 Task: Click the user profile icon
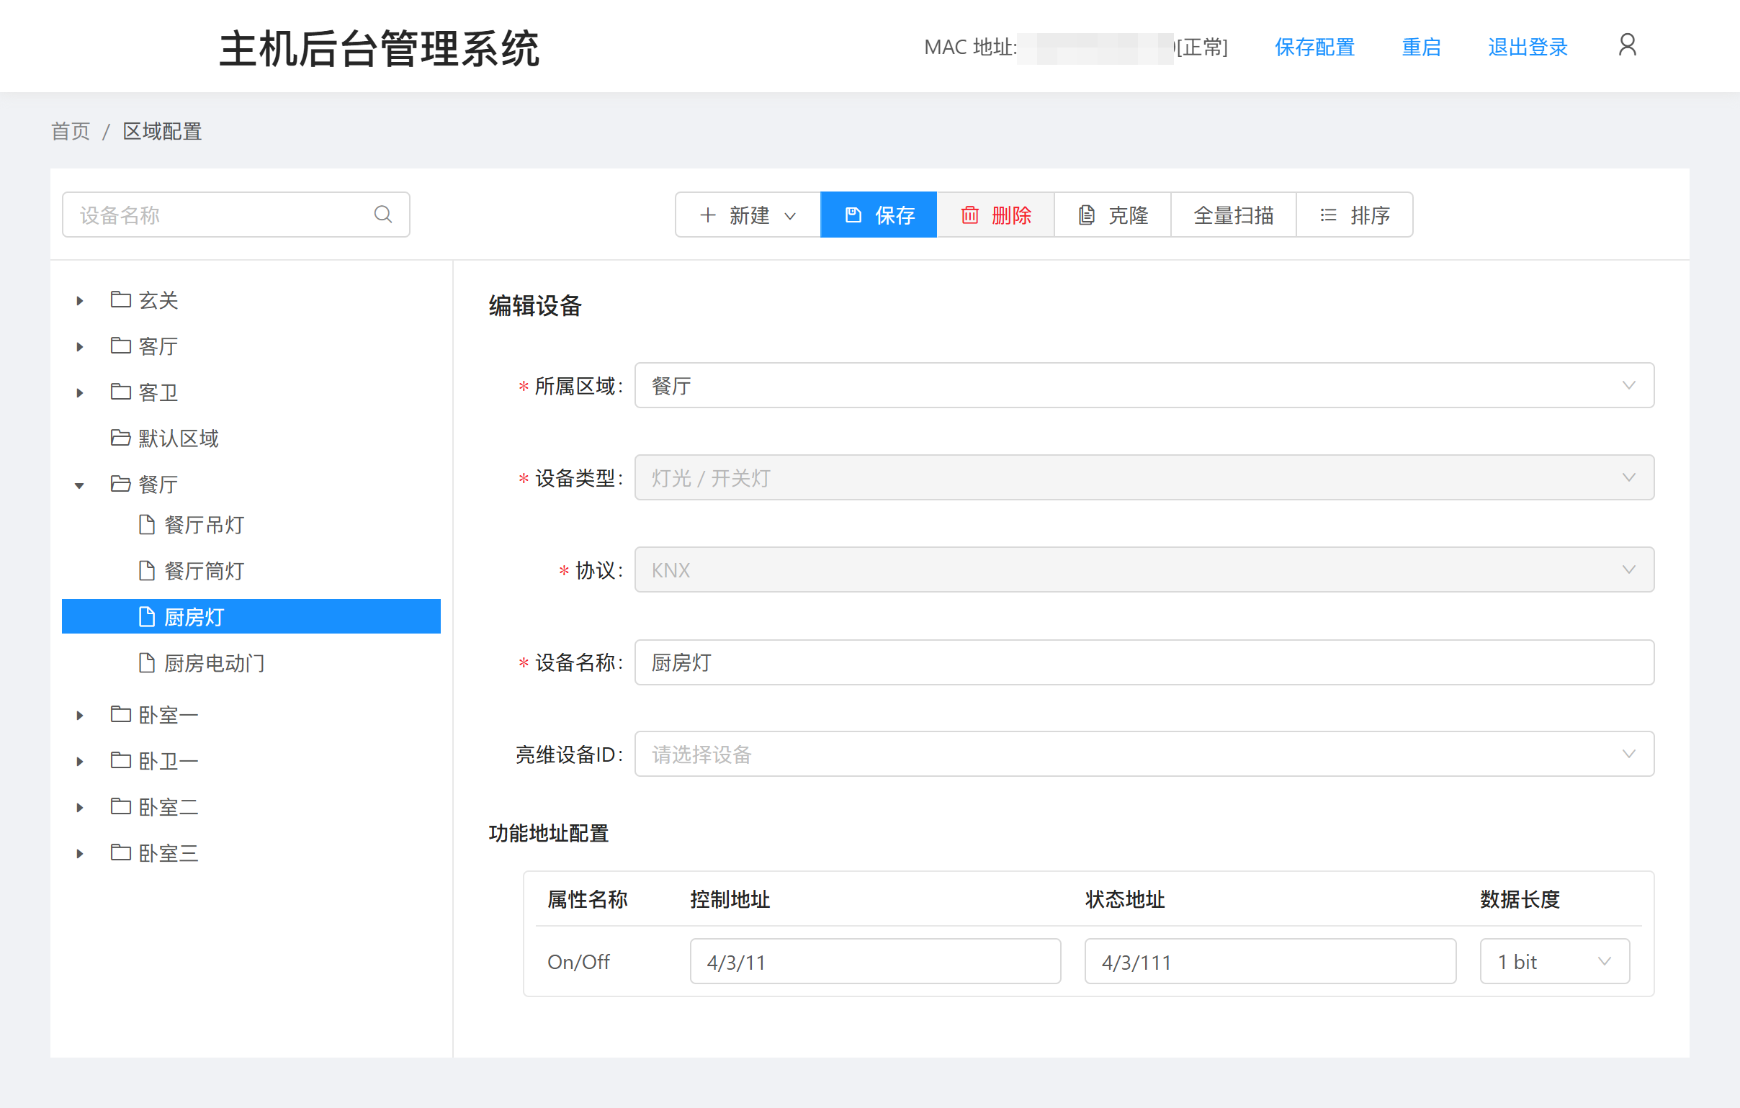(x=1627, y=45)
